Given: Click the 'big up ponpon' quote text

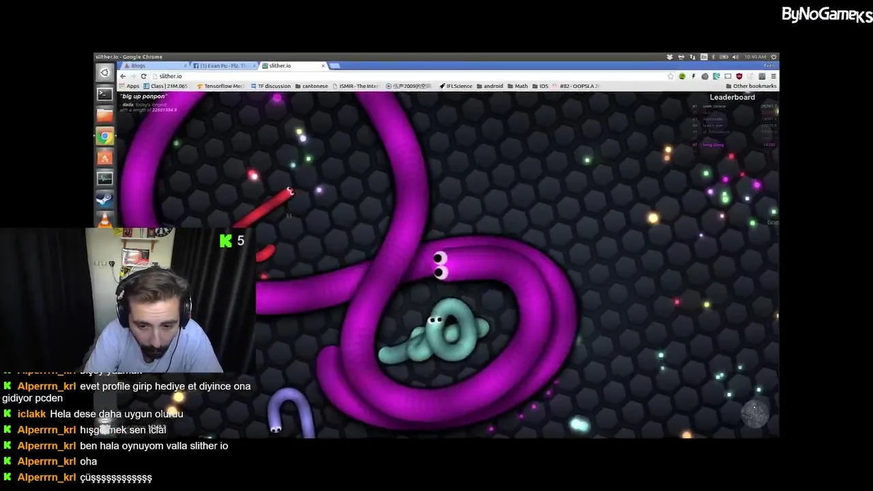Looking at the screenshot, I should click(x=144, y=97).
